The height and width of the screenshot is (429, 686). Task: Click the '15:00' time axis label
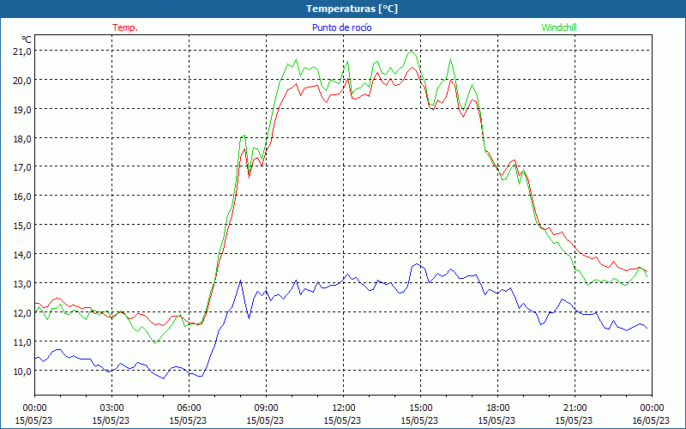pyautogui.click(x=420, y=408)
